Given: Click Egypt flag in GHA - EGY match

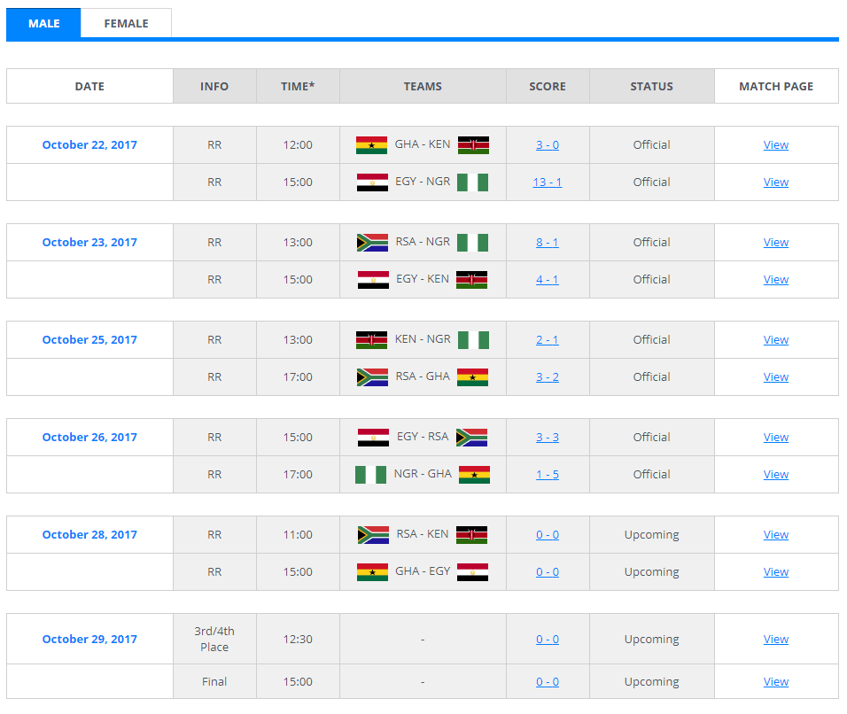Looking at the screenshot, I should pyautogui.click(x=473, y=572).
